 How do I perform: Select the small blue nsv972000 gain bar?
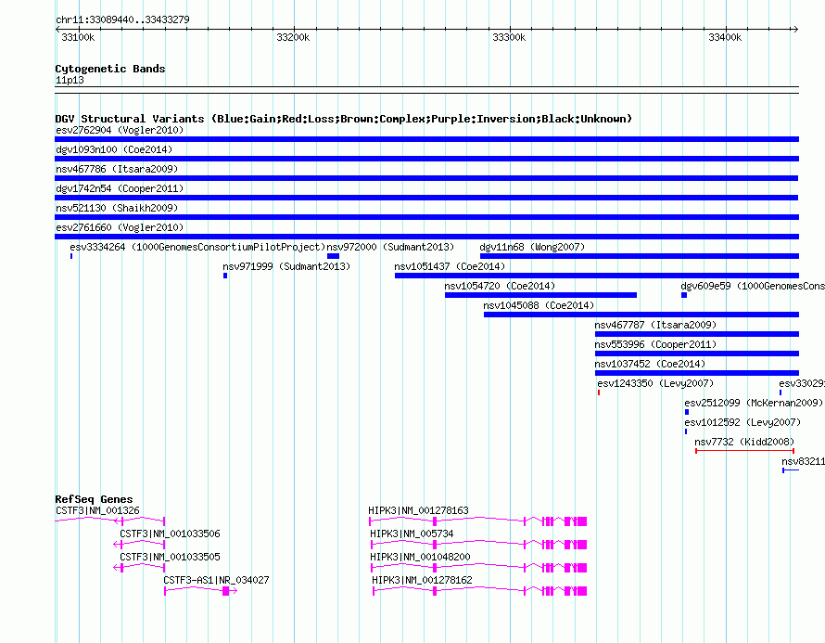click(333, 256)
